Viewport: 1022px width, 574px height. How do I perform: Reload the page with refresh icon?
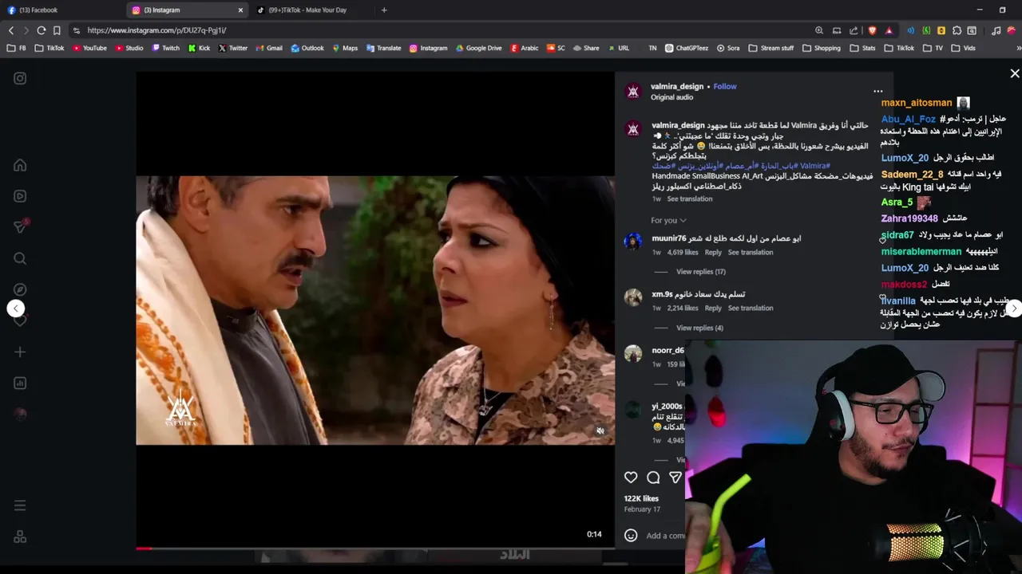tap(42, 30)
